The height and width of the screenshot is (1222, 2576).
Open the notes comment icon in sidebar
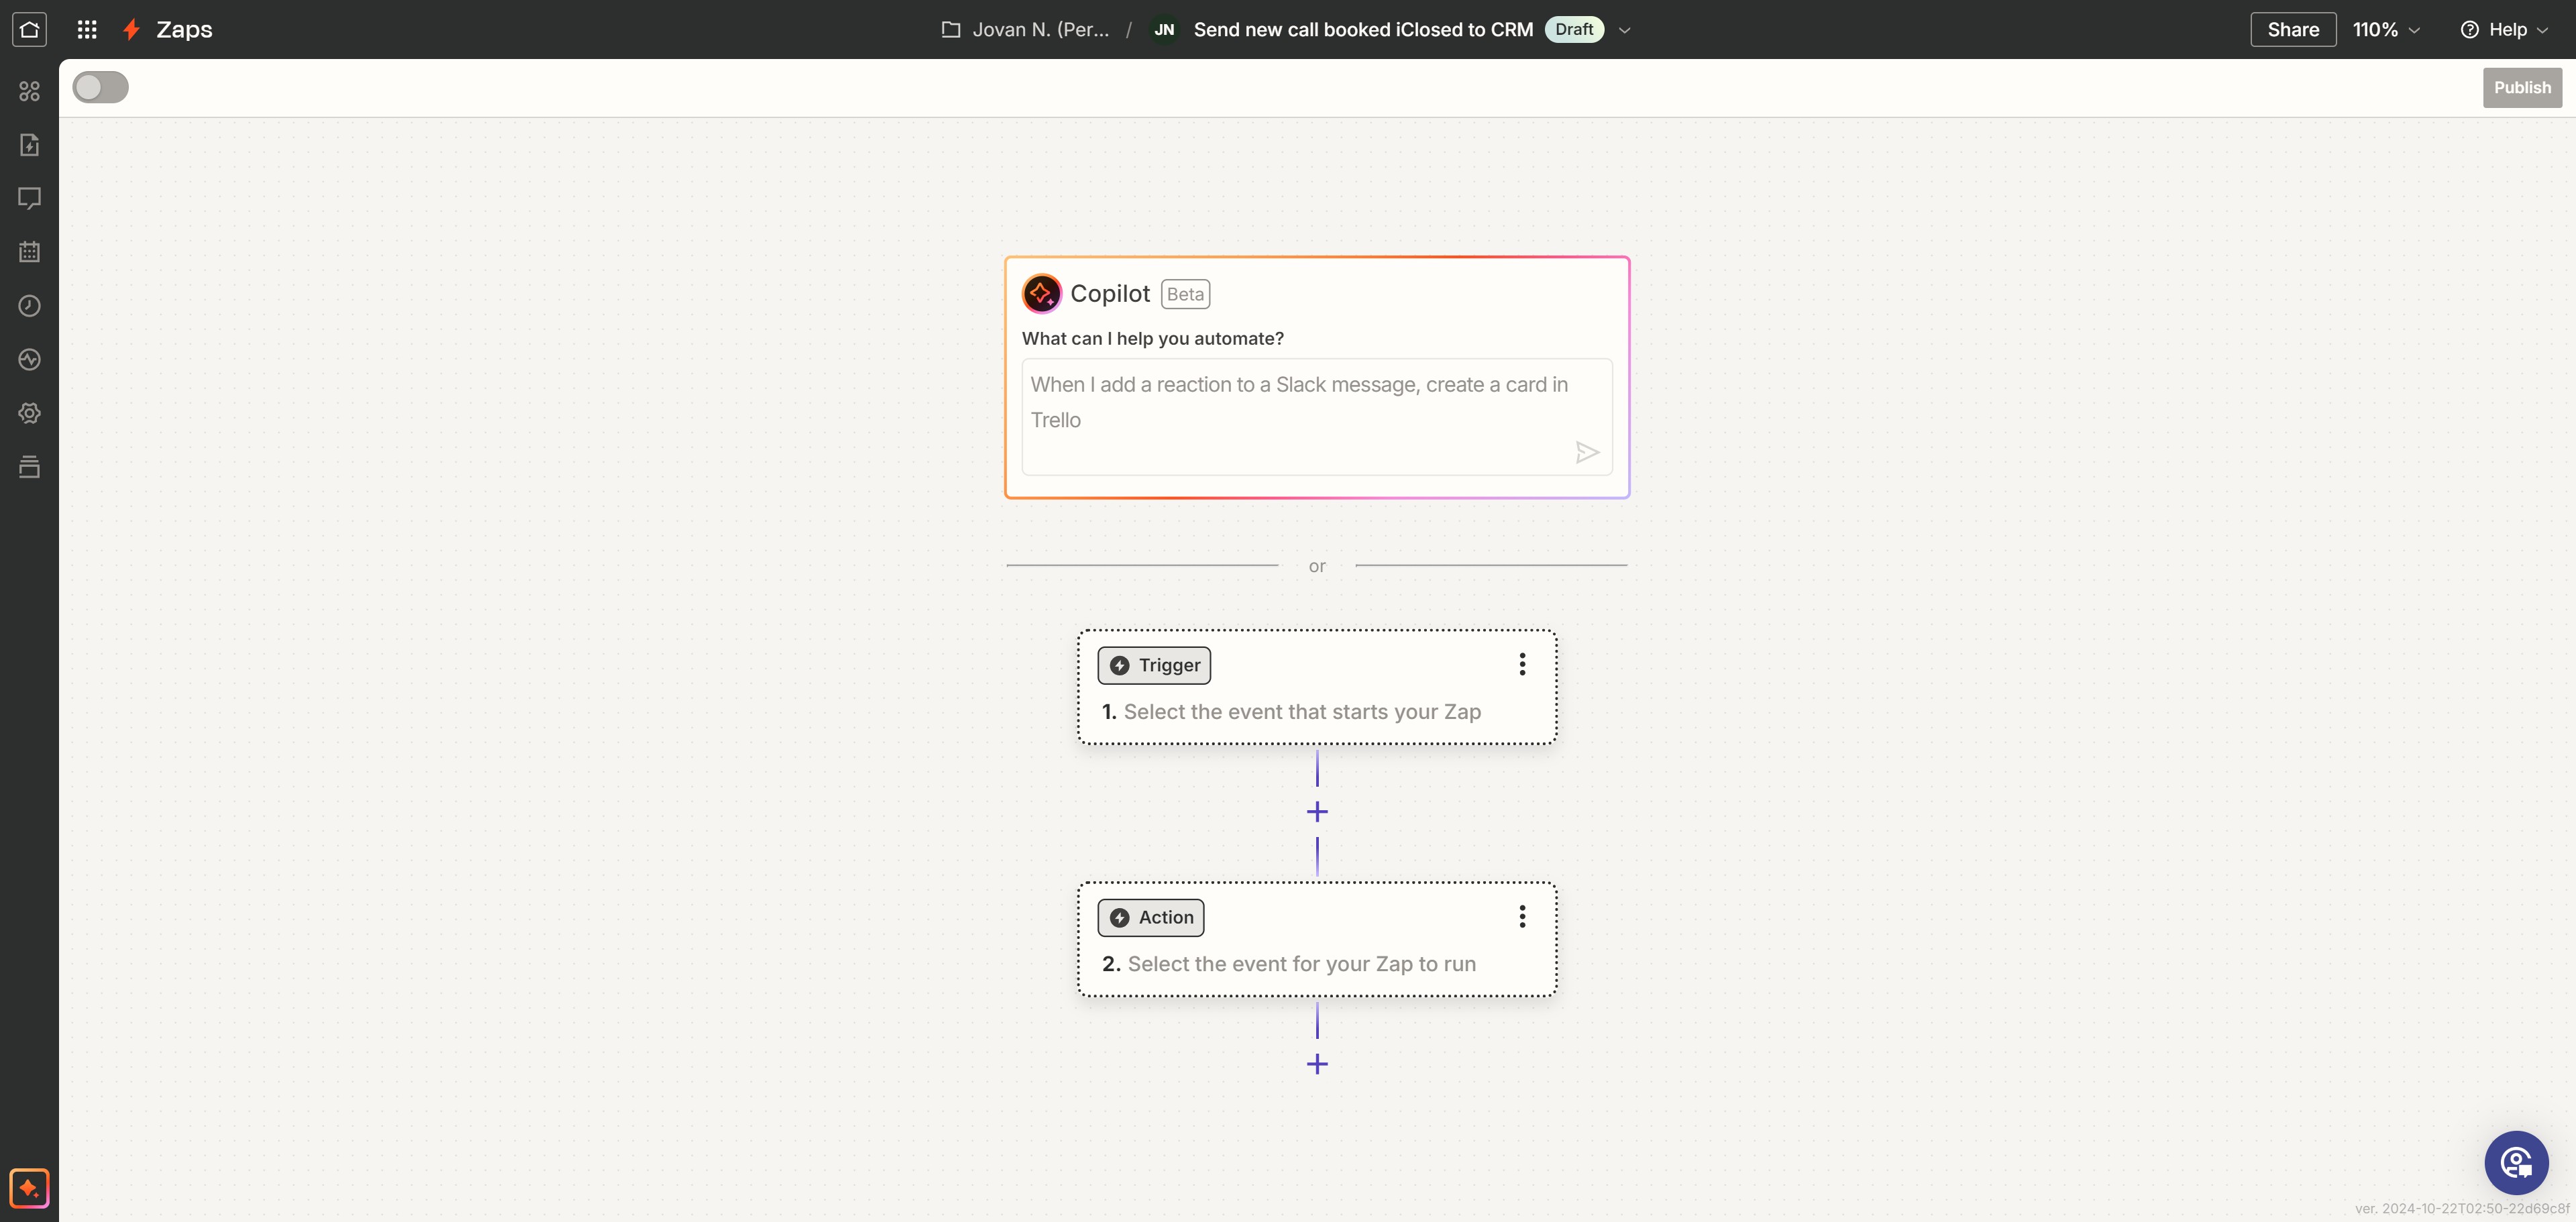(29, 198)
